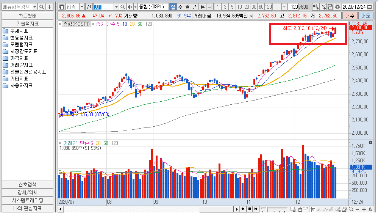This screenshot has height=217, width=378.
Task: Select the weekly (주) period toggle
Action: (x=180, y=7)
